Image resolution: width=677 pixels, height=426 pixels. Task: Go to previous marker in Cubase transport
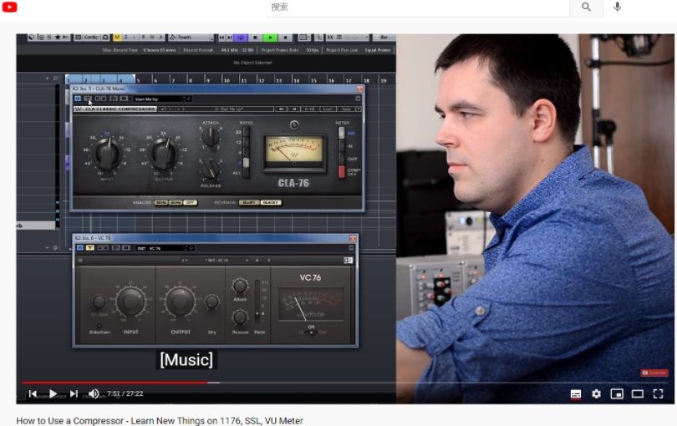point(221,38)
